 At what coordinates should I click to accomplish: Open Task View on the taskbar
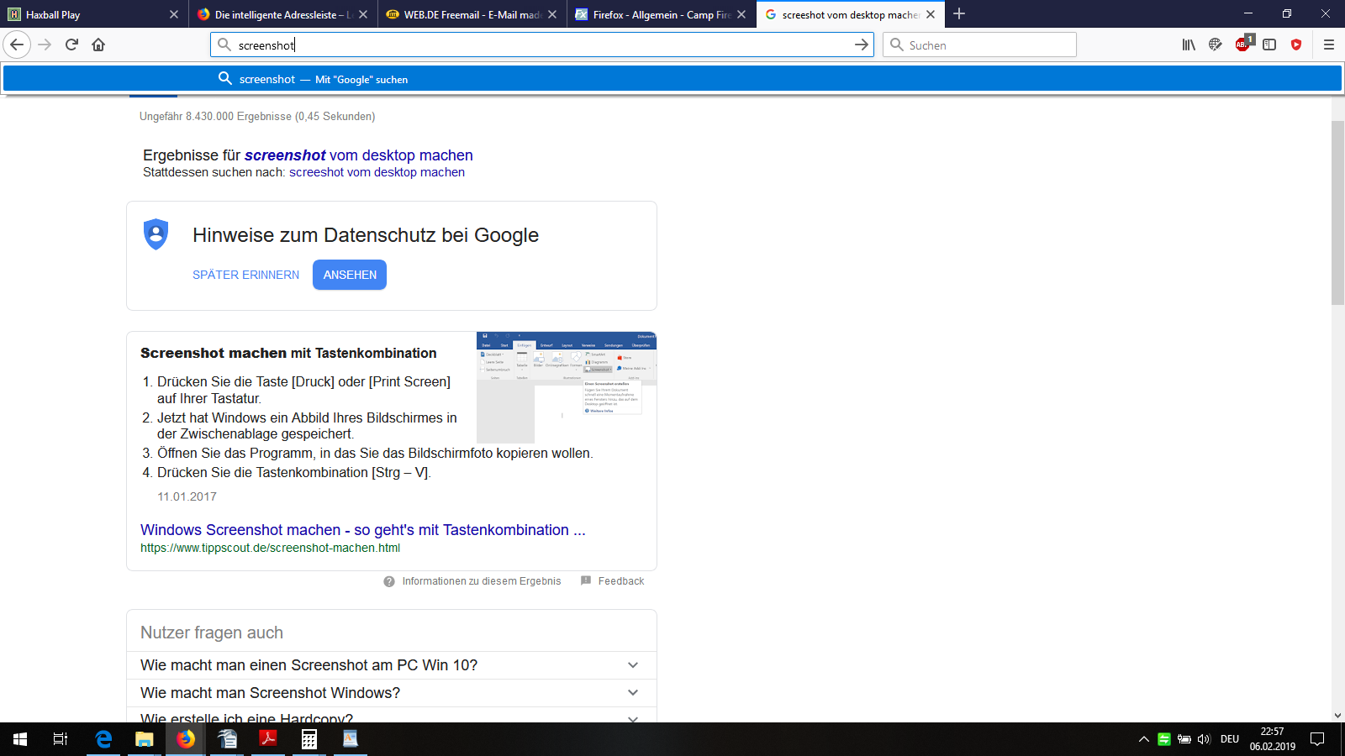coord(61,739)
